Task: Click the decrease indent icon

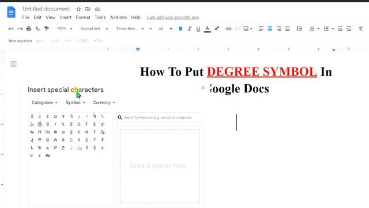Action: pyautogui.click(x=340, y=29)
